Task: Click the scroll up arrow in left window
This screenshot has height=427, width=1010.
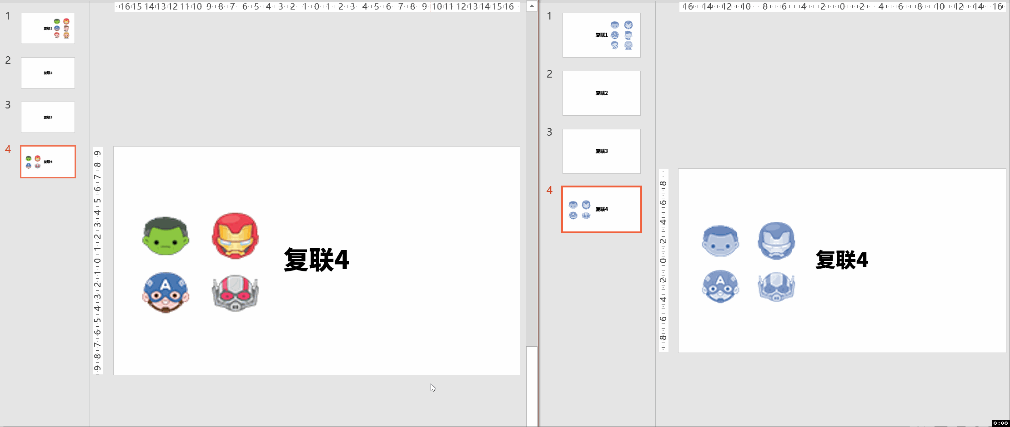Action: [532, 6]
